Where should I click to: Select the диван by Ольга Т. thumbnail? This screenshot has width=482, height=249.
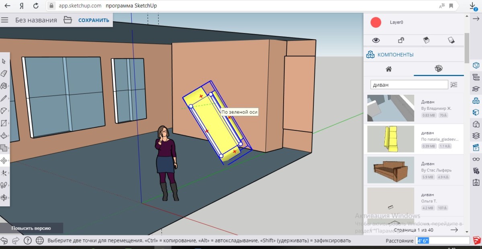pyautogui.click(x=391, y=201)
